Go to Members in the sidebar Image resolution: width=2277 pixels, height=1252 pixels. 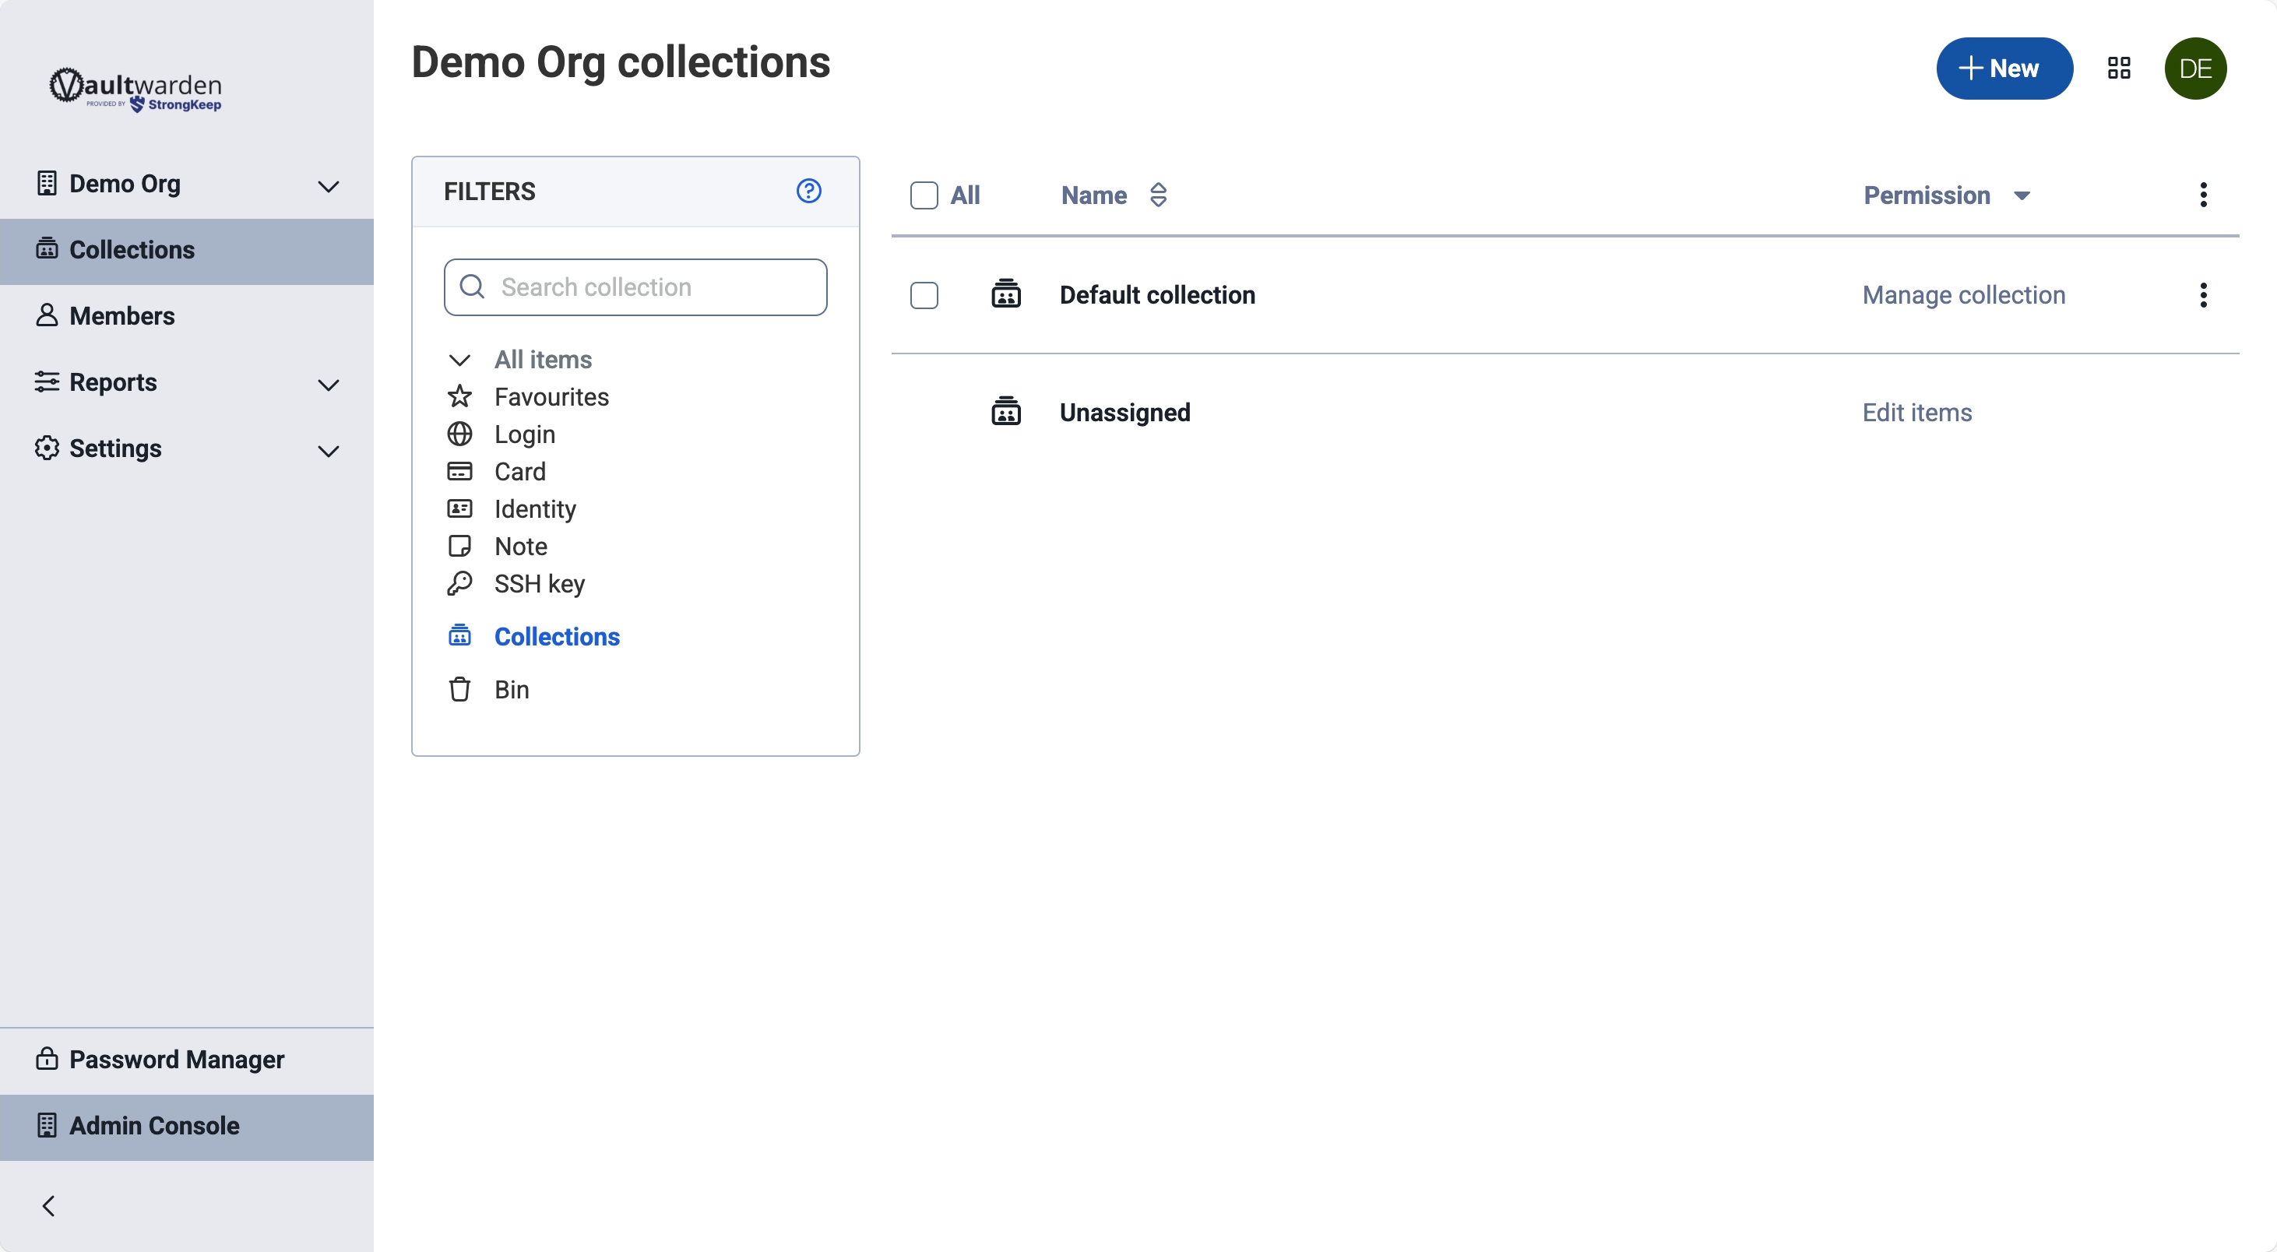pos(122,315)
